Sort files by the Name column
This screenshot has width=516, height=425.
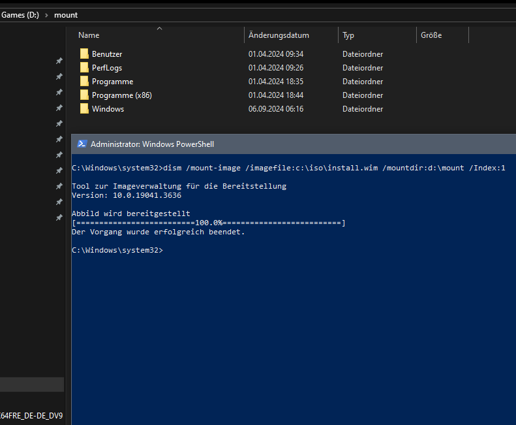[x=89, y=35]
